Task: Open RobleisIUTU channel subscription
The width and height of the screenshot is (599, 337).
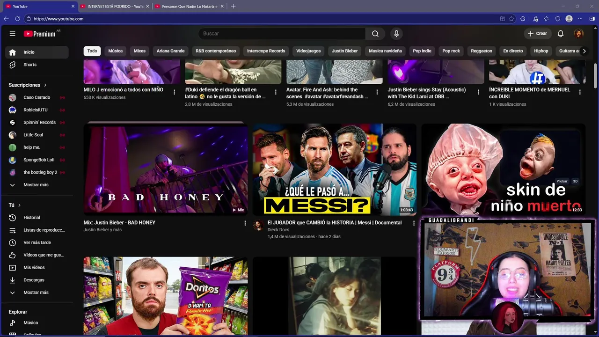Action: (x=37, y=110)
